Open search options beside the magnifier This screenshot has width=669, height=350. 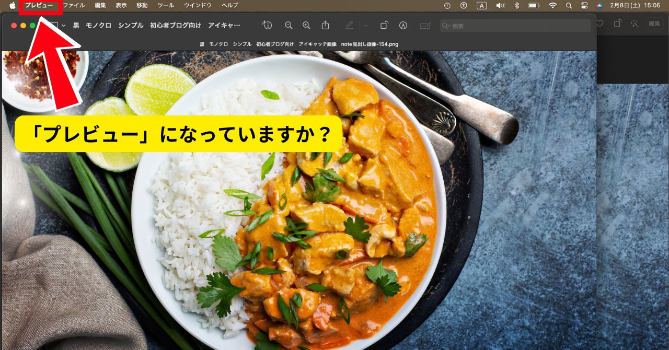coord(446,26)
